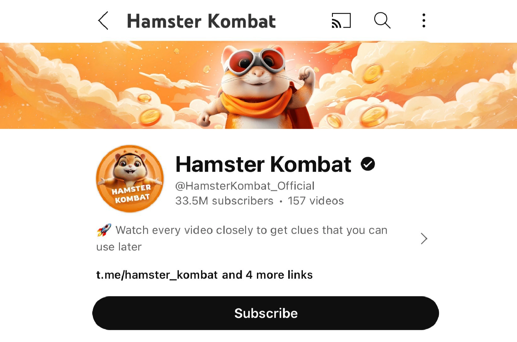Tap the back arrow icon
The height and width of the screenshot is (342, 517).
click(x=103, y=21)
